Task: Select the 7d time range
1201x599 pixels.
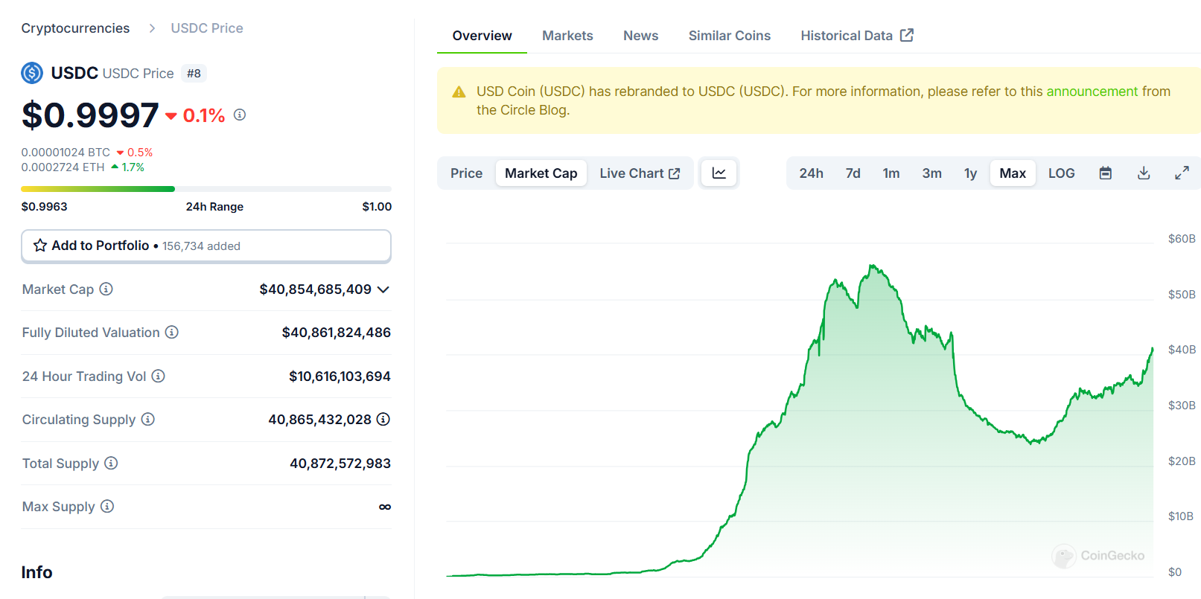Action: (853, 173)
